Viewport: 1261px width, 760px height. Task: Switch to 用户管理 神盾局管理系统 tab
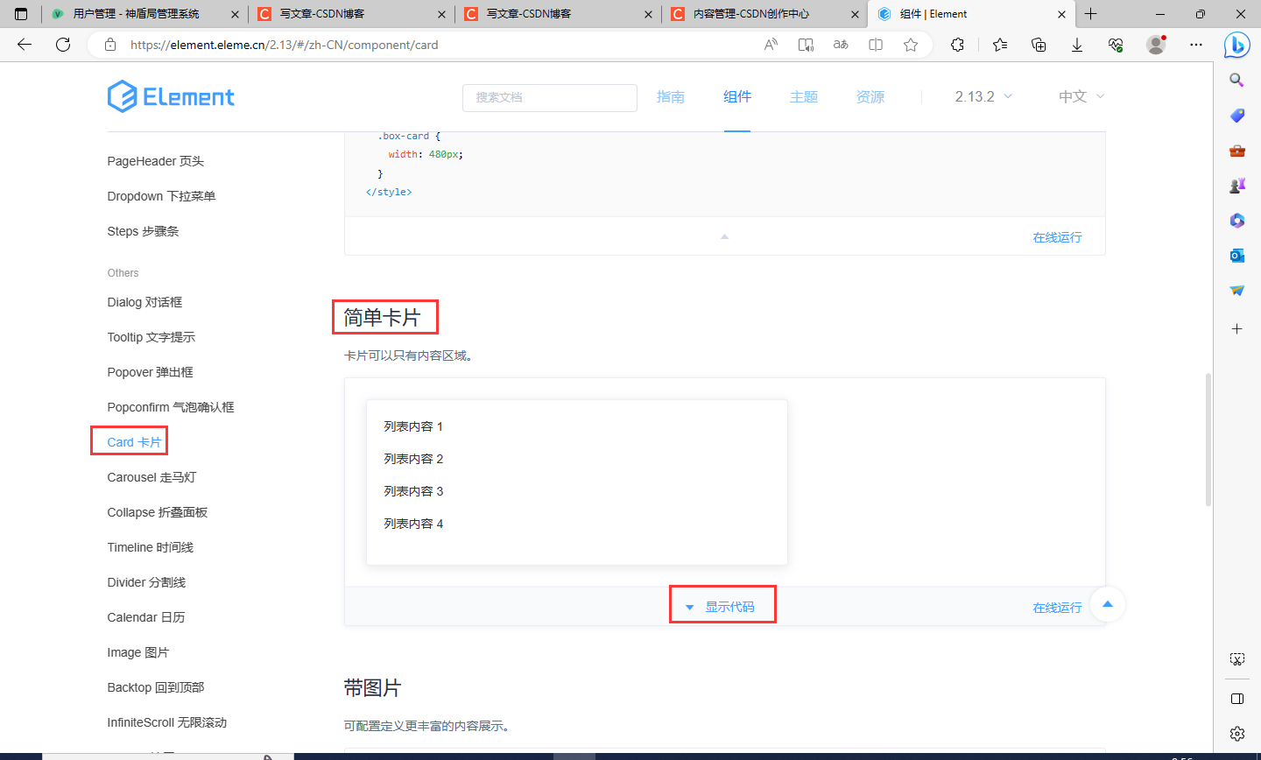click(x=144, y=14)
